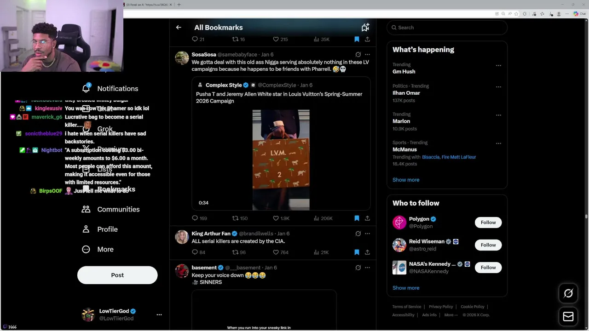Follow Reid Wiseman
The image size is (589, 331).
(x=488, y=245)
